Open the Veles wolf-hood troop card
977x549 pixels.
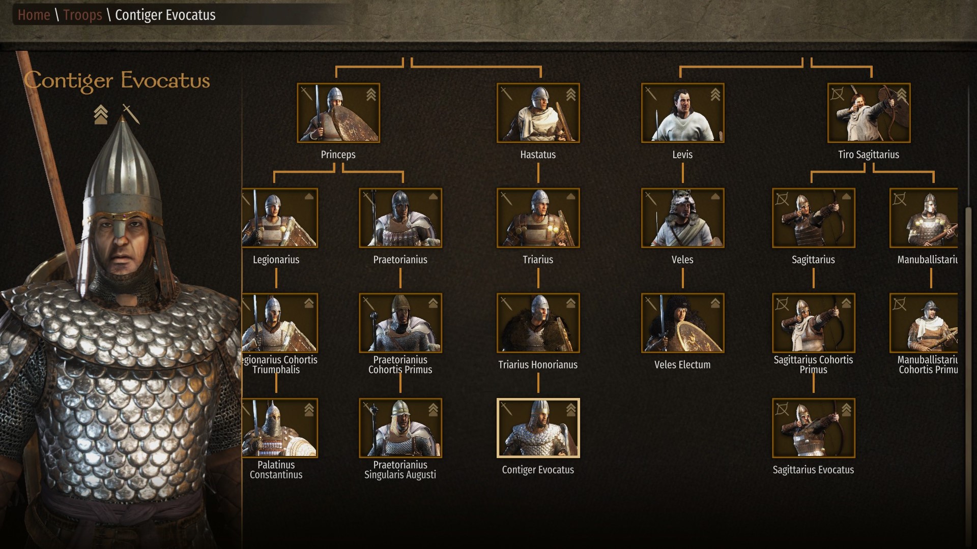(x=682, y=218)
